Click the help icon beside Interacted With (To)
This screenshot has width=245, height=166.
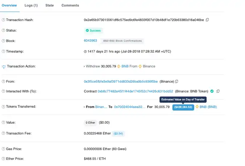pyautogui.click(x=3, y=91)
